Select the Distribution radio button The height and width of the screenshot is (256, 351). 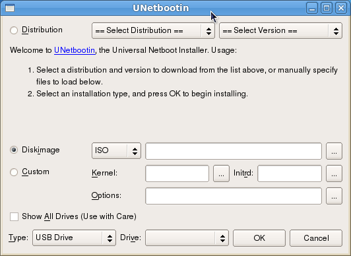tap(14, 30)
